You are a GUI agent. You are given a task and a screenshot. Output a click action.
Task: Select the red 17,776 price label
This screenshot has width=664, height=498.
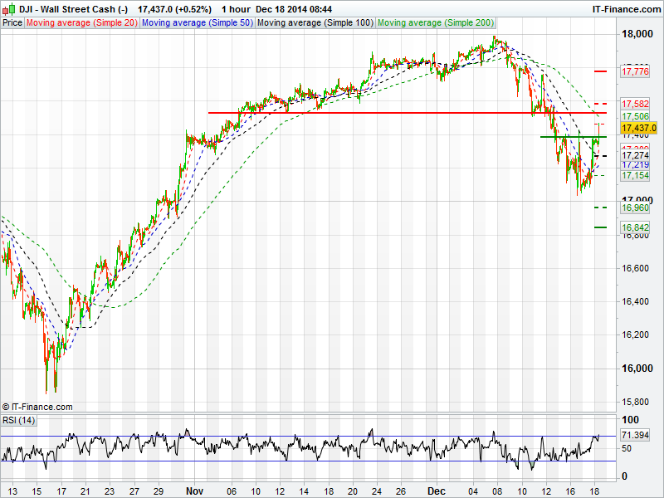[x=635, y=71]
